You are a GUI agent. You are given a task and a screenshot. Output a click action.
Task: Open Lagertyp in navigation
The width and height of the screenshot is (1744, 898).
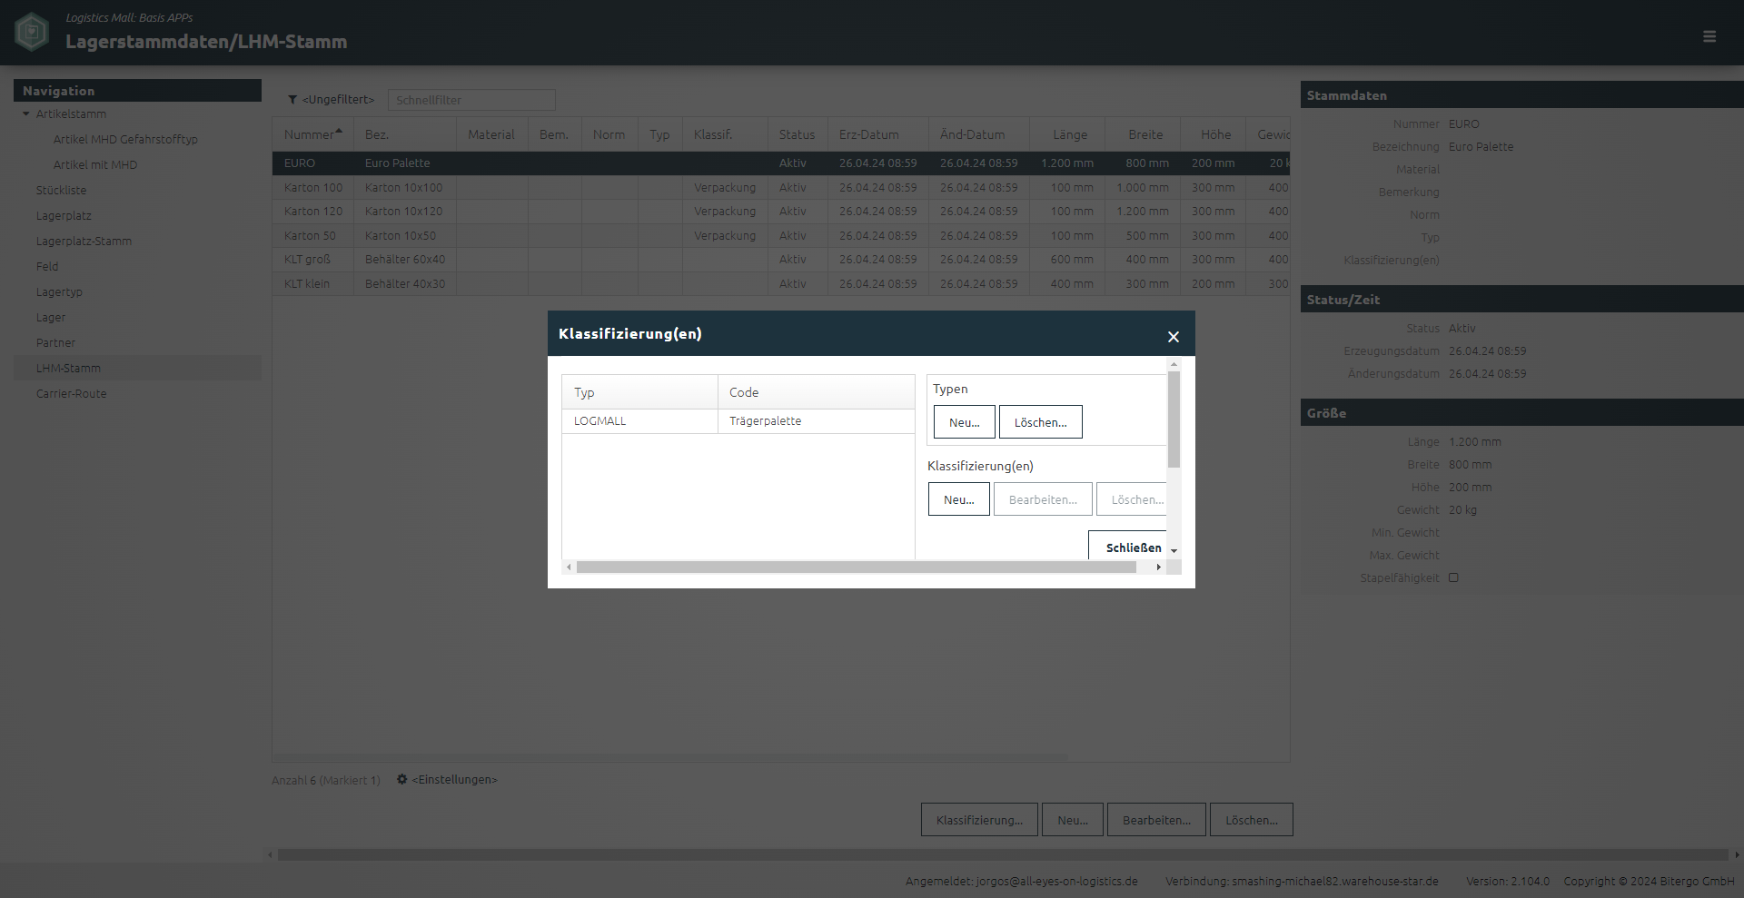click(59, 291)
